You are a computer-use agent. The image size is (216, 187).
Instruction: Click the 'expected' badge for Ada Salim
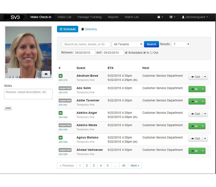(65, 88)
